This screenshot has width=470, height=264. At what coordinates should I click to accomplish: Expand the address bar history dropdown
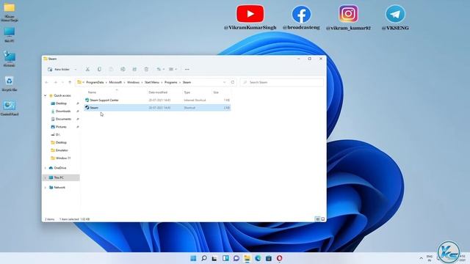pos(224,82)
